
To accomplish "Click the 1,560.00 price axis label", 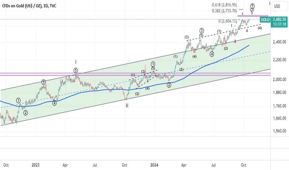I will coord(279,131).
